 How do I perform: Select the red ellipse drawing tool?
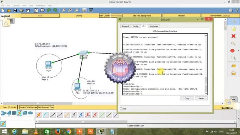pyautogui.click(x=232, y=51)
